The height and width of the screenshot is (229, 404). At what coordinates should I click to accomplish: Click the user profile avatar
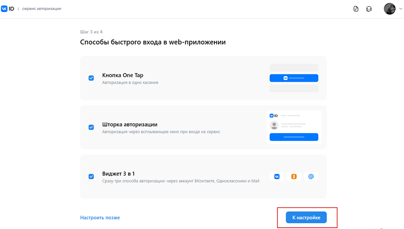point(390,9)
